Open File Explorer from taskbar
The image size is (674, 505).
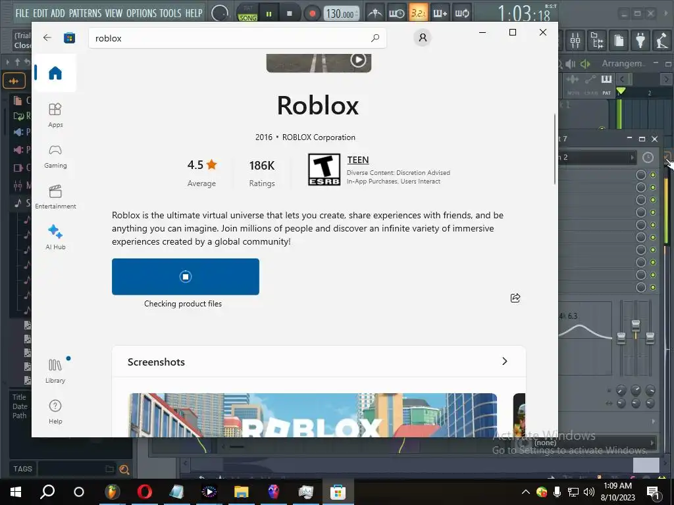pyautogui.click(x=241, y=492)
